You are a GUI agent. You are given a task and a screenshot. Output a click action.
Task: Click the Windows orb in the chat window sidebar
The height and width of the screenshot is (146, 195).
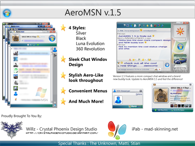[180, 47]
